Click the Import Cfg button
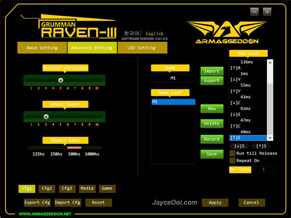The width and height of the screenshot is (291, 218). (x=67, y=203)
